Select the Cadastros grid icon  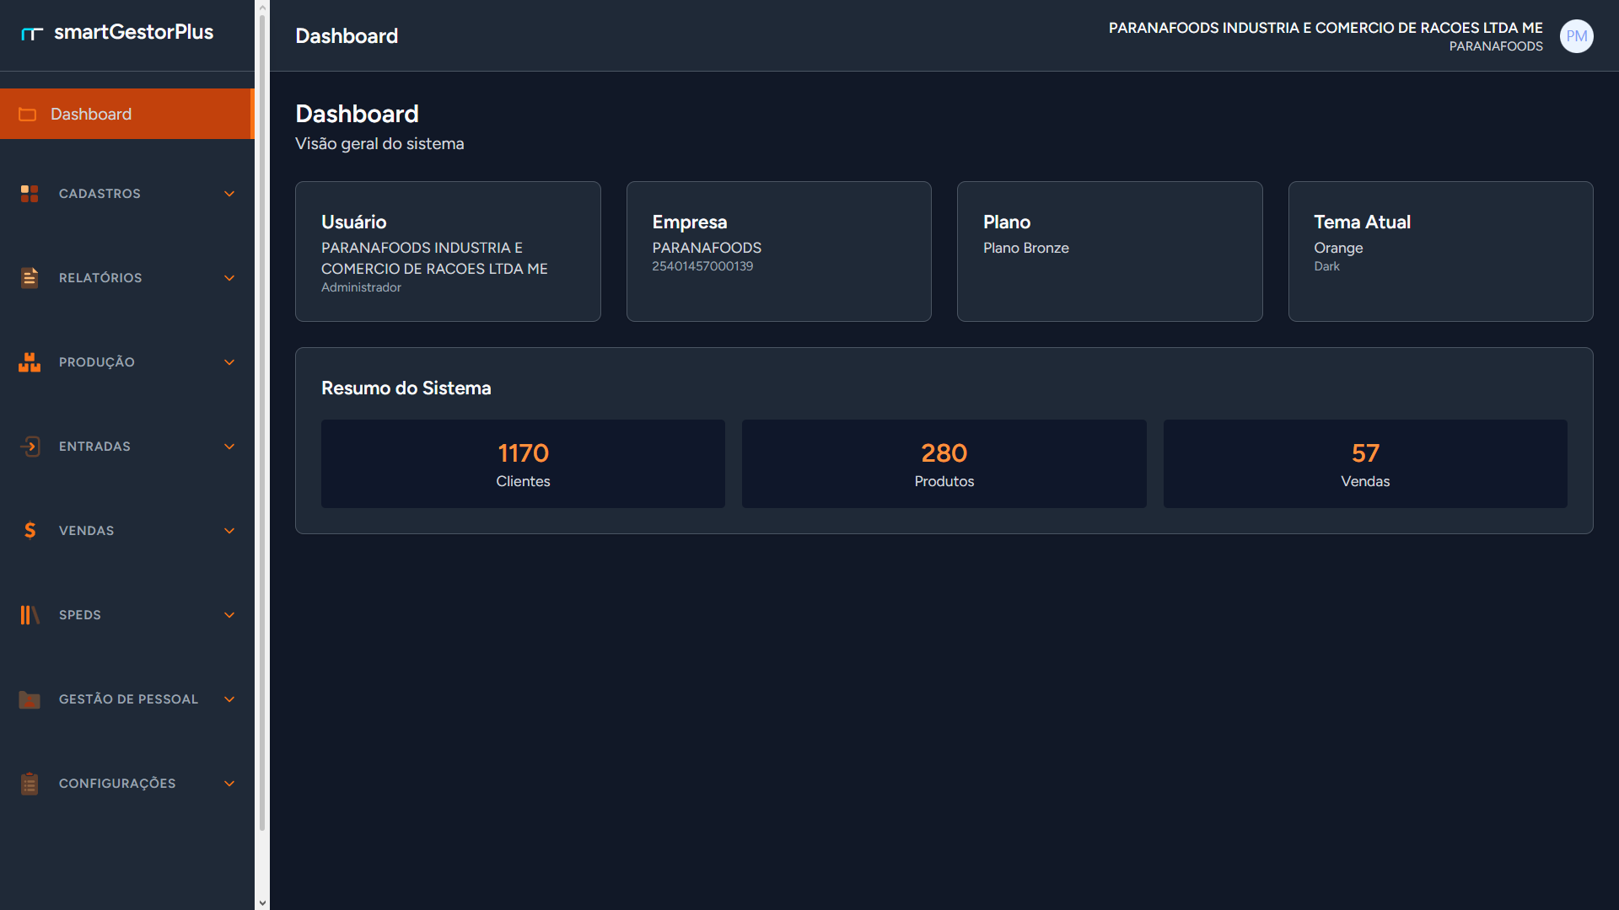[x=30, y=193]
